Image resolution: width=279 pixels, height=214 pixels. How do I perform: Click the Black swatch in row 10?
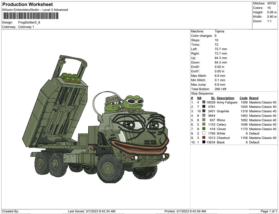point(204,142)
